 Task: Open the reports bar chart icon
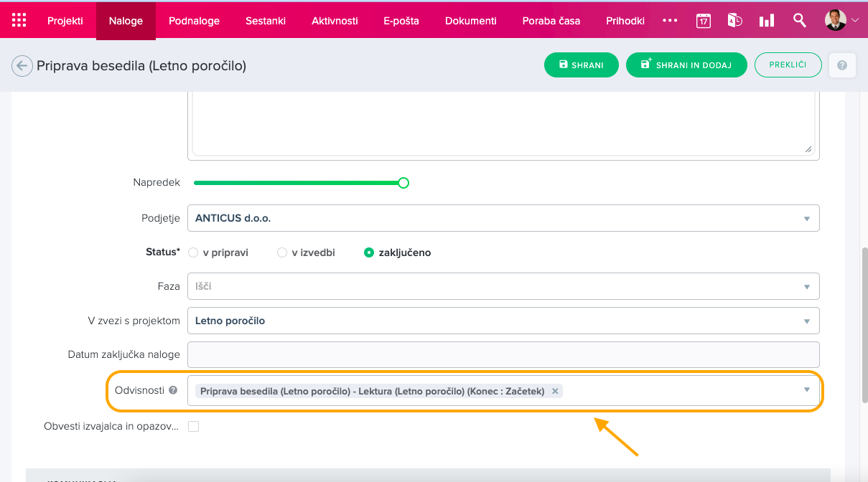click(767, 21)
